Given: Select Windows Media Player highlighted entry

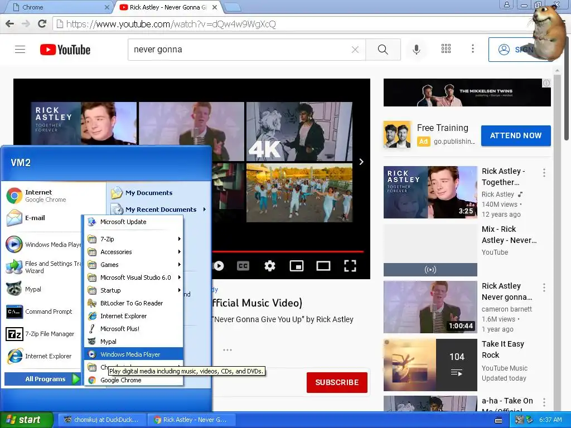Looking at the screenshot, I should [134, 354].
